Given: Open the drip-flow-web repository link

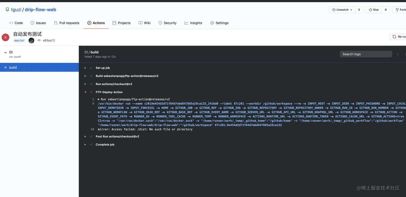Looking at the screenshot, I should tap(40, 9).
